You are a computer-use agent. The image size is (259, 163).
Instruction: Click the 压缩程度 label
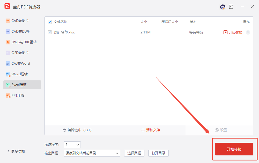click(x=52, y=145)
